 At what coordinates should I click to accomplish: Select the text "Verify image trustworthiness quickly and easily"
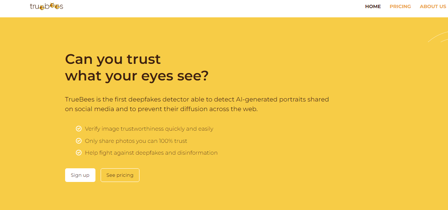[149, 129]
